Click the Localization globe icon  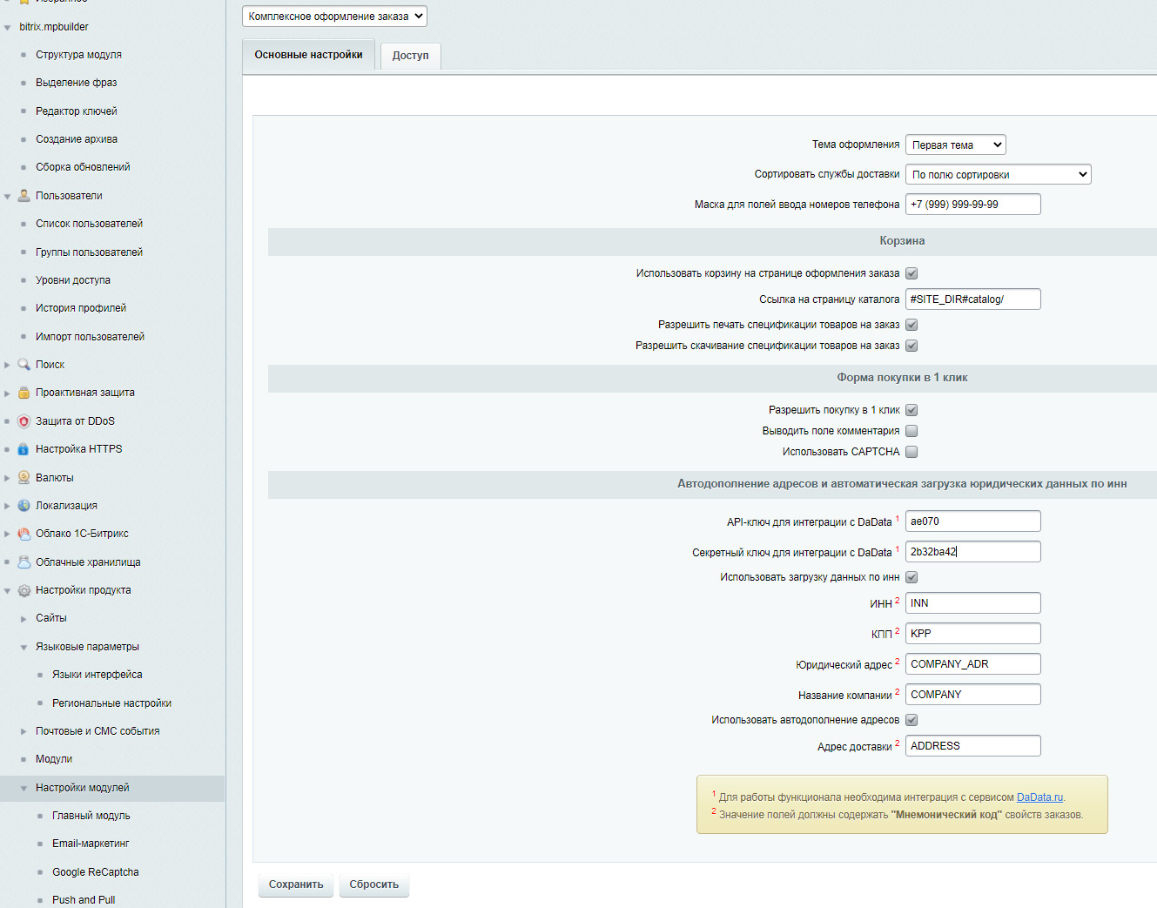[x=24, y=506]
